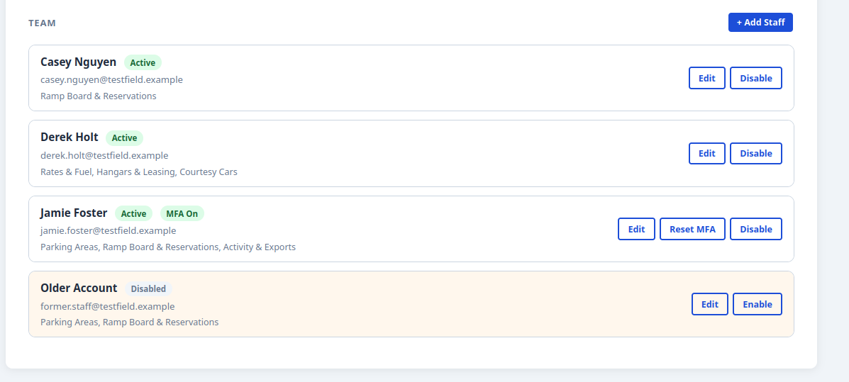Disable Casey Nguyen's account

756,78
